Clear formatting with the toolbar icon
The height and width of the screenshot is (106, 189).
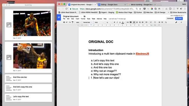(166, 22)
